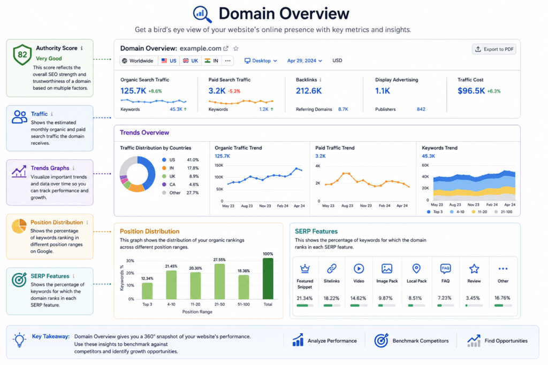548x365 pixels.
Task: Toggle the 4-10 legend in Keywords Trend
Action: pos(457,212)
